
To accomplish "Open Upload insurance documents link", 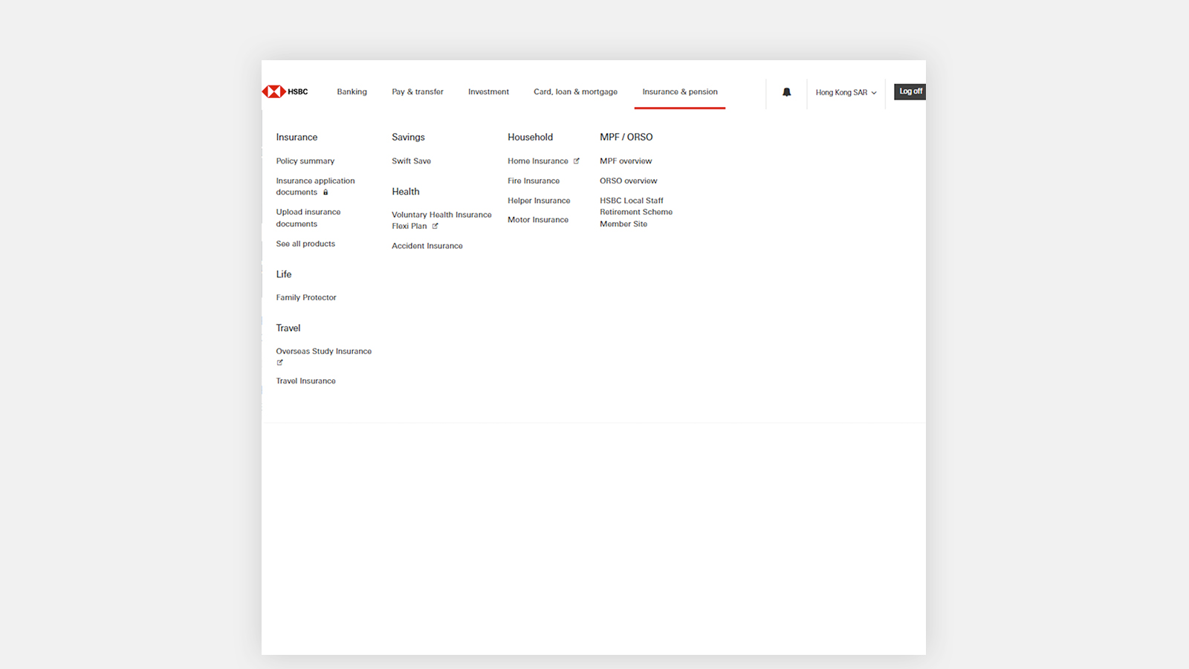I will 308,218.
